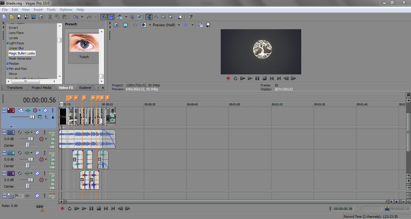Choose the Mask Generator effect

pos(20,58)
